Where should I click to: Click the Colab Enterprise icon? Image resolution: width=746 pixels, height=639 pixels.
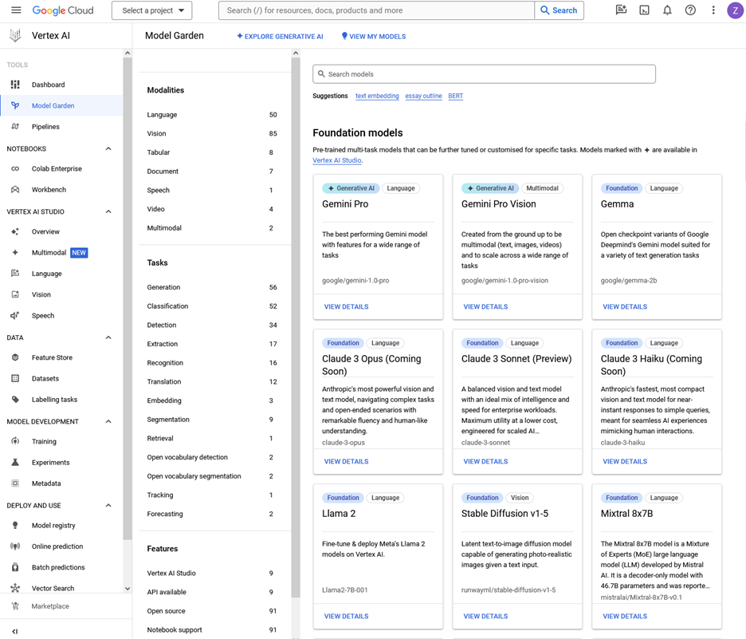15,168
